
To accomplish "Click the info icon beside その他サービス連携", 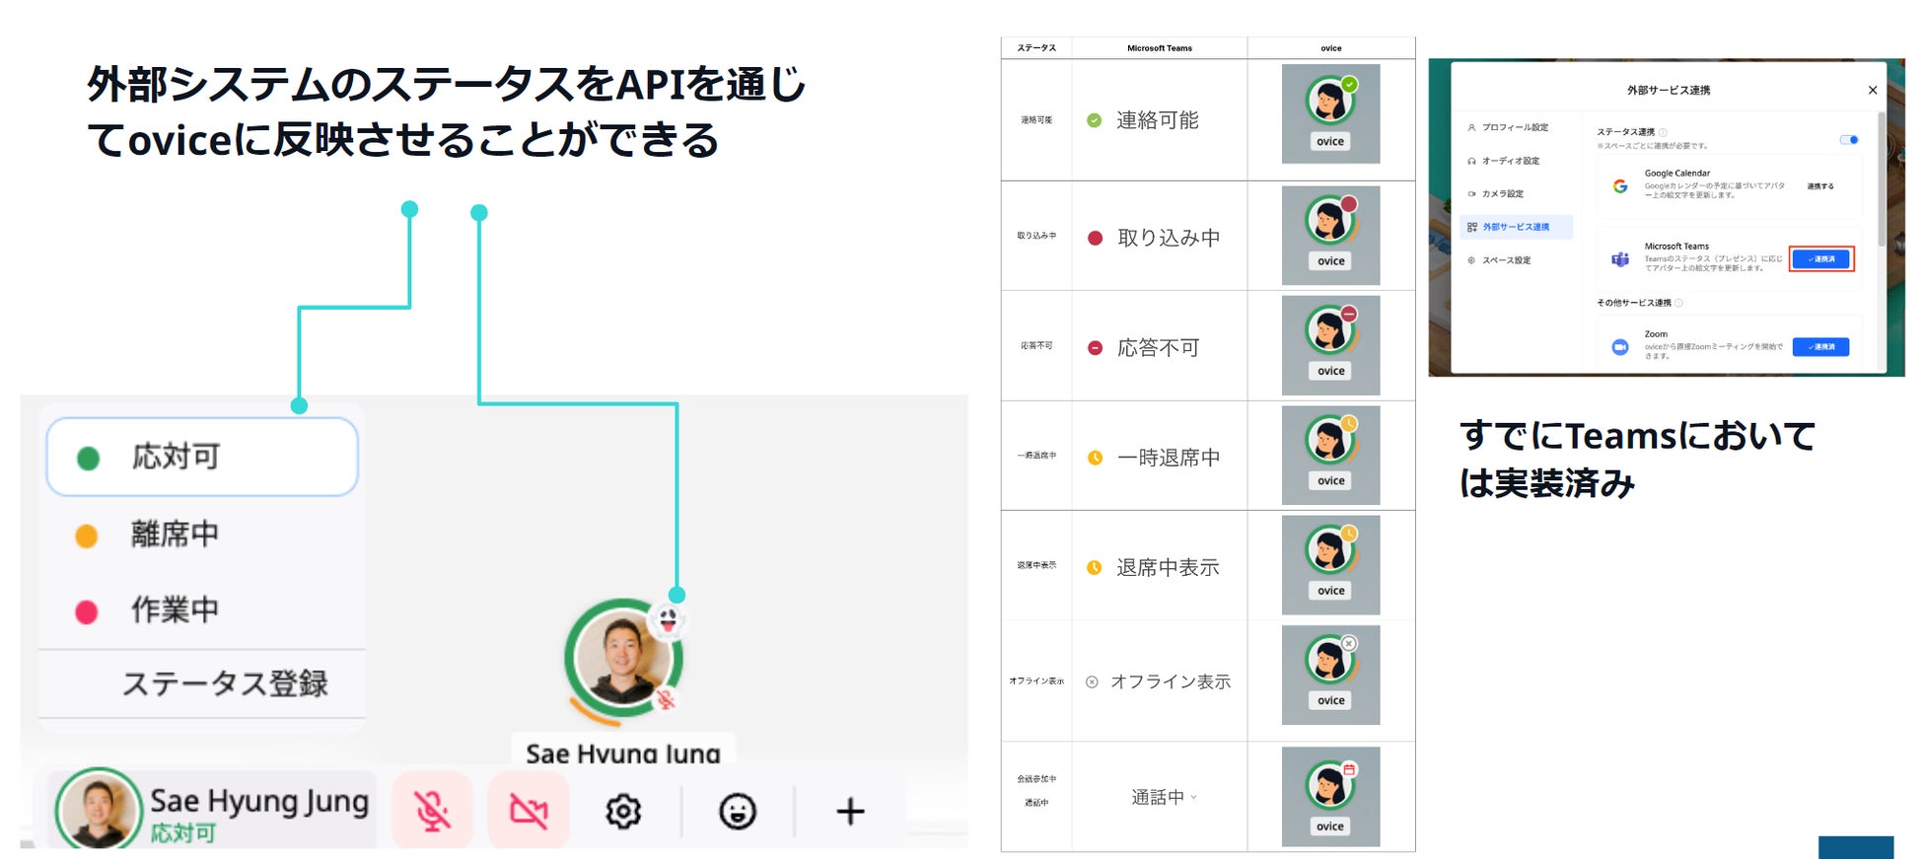I will pos(1678,303).
